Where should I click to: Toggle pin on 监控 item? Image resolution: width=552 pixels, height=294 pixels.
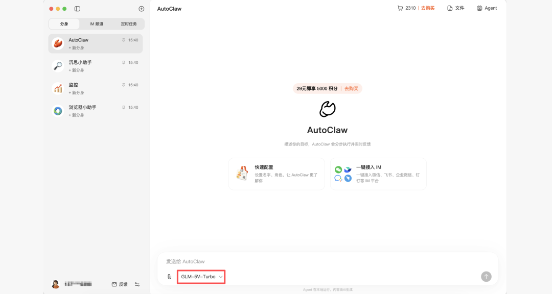click(x=123, y=85)
